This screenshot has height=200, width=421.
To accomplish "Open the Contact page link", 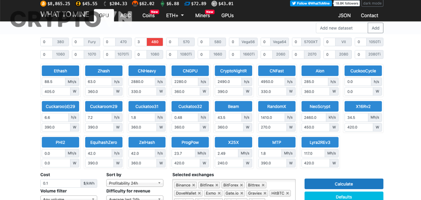I will pos(370,15).
